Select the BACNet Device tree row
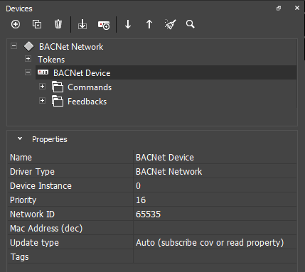Image resolution: width=305 pixels, height=272 pixels. pos(166,72)
